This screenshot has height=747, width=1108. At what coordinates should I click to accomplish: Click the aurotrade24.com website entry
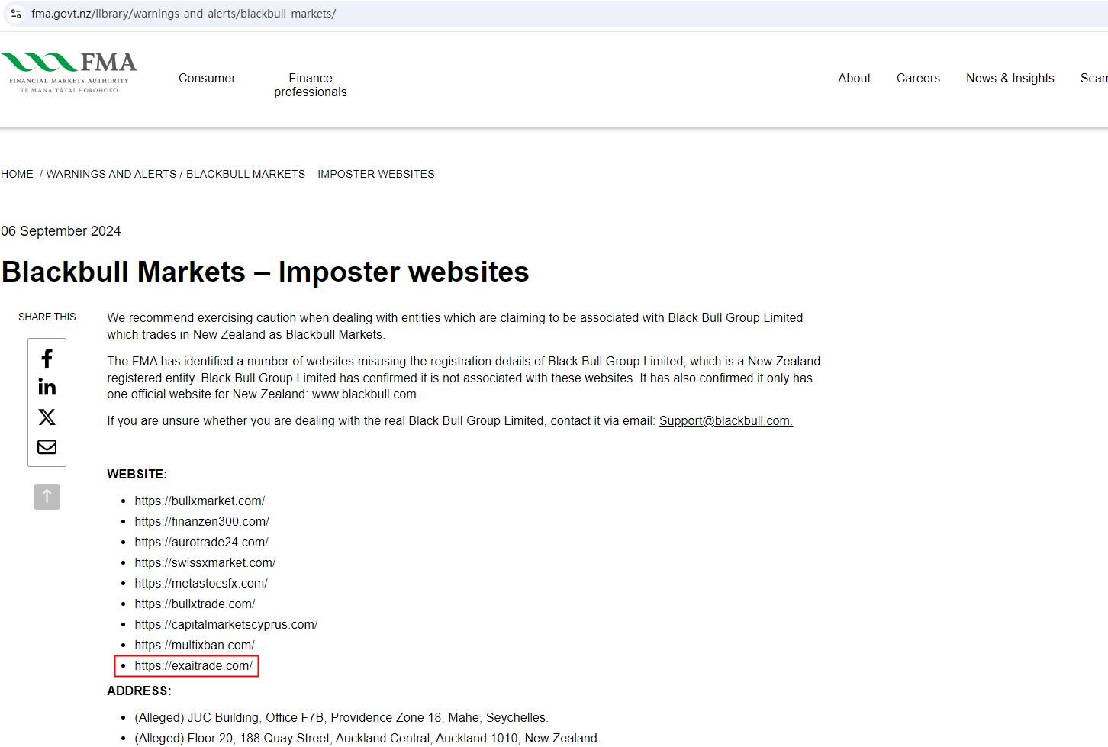coord(201,542)
